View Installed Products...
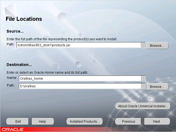Viewport: 176px width, 132px height. pos(84,121)
